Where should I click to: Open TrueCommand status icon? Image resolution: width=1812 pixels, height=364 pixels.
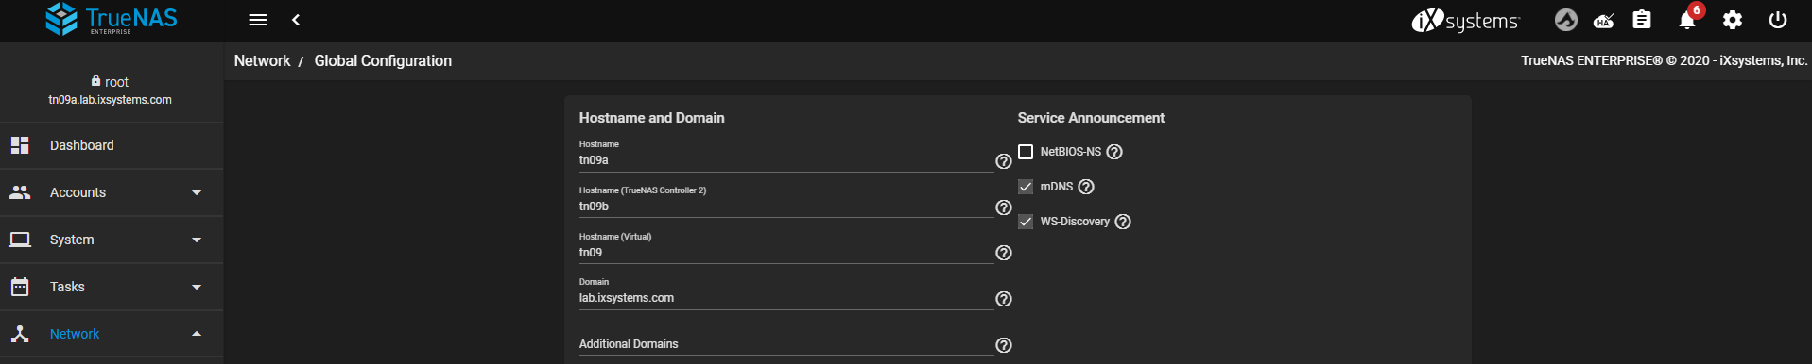[1566, 20]
